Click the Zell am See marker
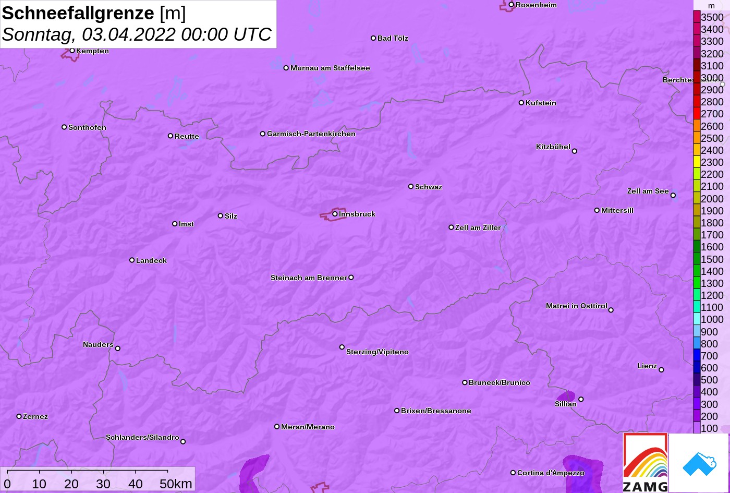The image size is (730, 493). (673, 196)
